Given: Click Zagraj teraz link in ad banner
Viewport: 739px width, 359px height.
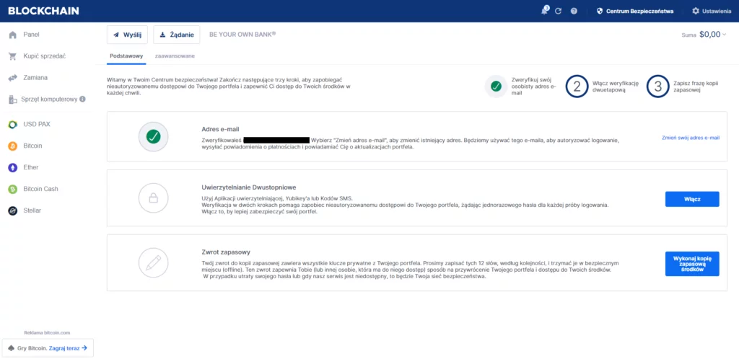Looking at the screenshot, I should coord(68,348).
